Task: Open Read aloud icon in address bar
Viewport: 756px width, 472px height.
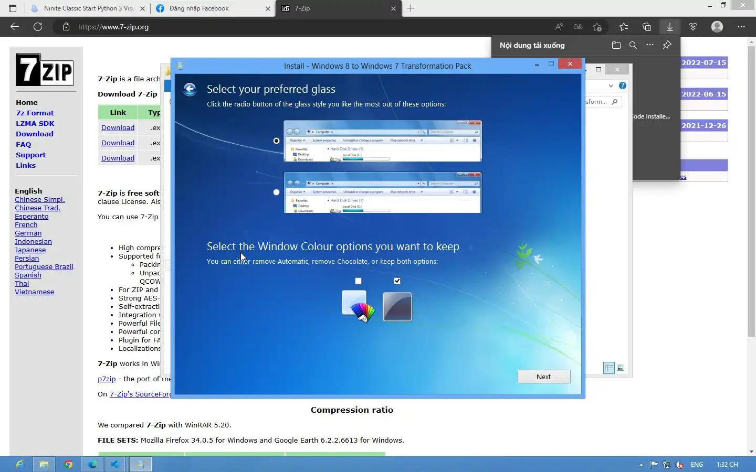Action: point(559,27)
